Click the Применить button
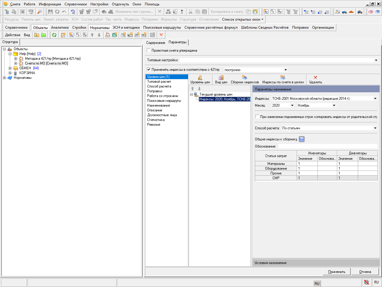 click(337, 272)
